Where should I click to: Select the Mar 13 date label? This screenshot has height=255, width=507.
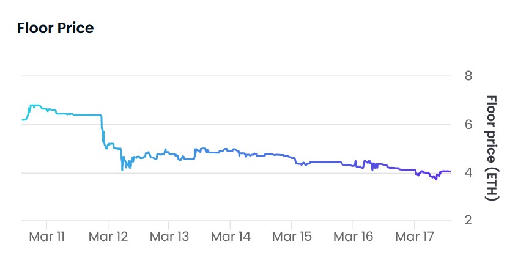[x=169, y=237]
